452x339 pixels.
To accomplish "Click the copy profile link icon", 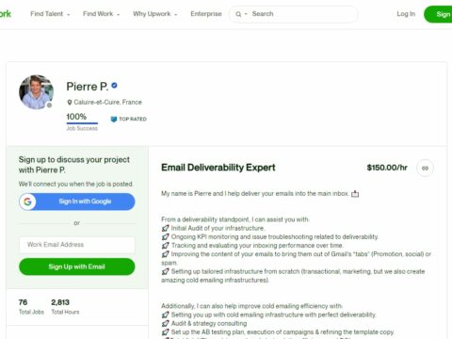I will [425, 169].
